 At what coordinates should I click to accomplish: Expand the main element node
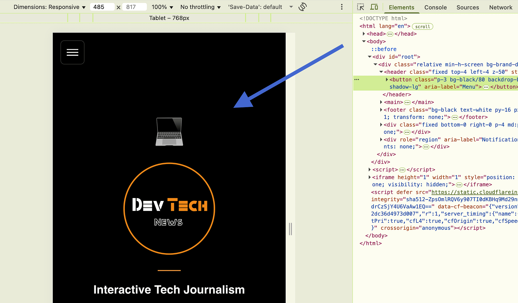(381, 102)
